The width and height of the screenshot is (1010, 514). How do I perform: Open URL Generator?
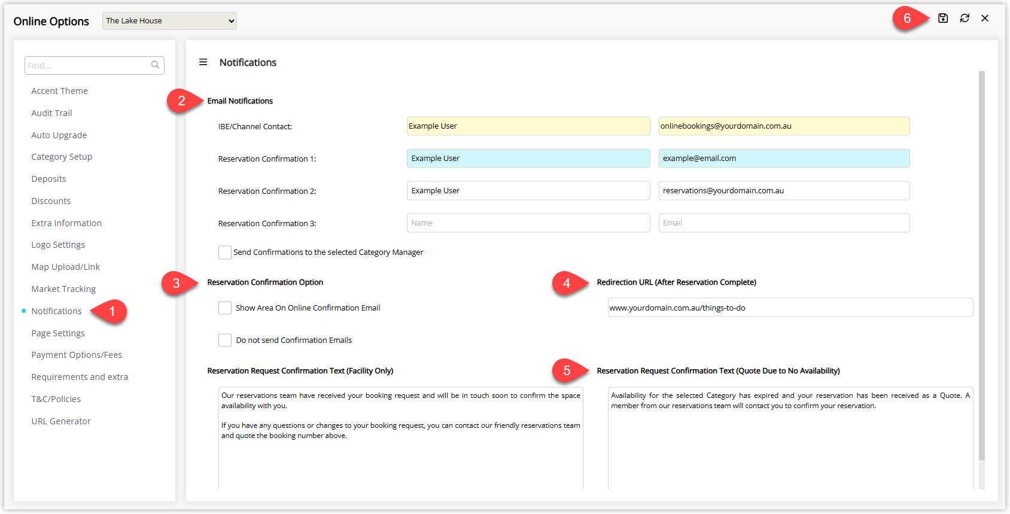61,421
